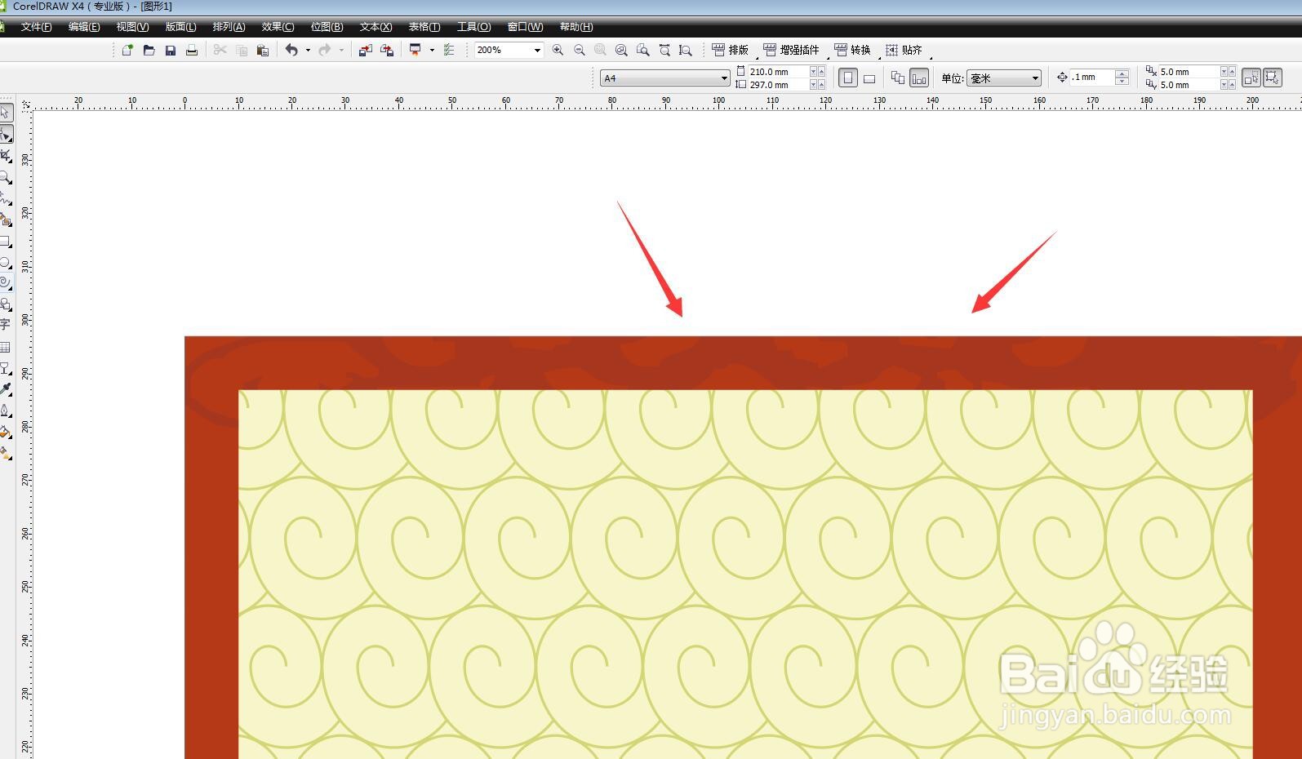Screen dimensions: 1302x759
Task: Click the page width field 210.0 mm
Action: (x=778, y=72)
